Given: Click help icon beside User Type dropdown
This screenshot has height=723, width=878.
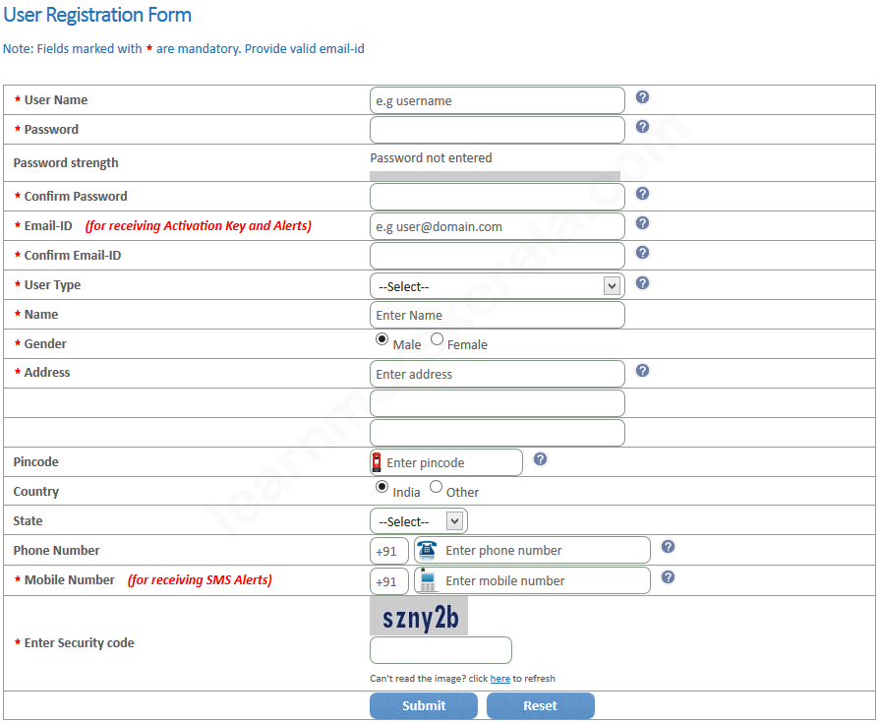Looking at the screenshot, I should [642, 283].
